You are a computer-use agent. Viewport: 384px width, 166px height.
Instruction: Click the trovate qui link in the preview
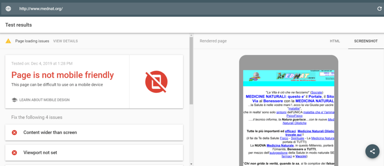tap(293, 135)
